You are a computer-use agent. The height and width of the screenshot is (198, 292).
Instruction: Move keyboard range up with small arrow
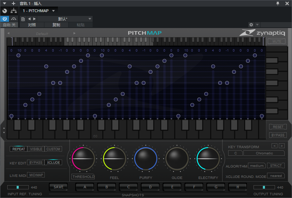4,128
